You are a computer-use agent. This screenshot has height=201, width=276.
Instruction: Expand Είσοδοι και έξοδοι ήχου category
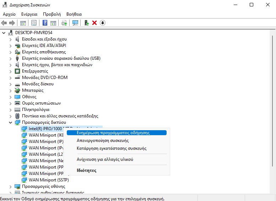point(10,39)
